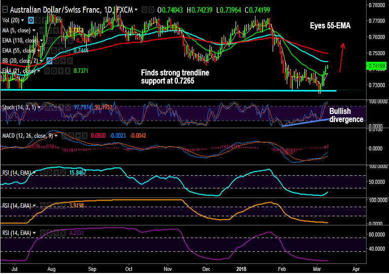Hide EMA (110, close) via eye icon

click(x=50, y=41)
